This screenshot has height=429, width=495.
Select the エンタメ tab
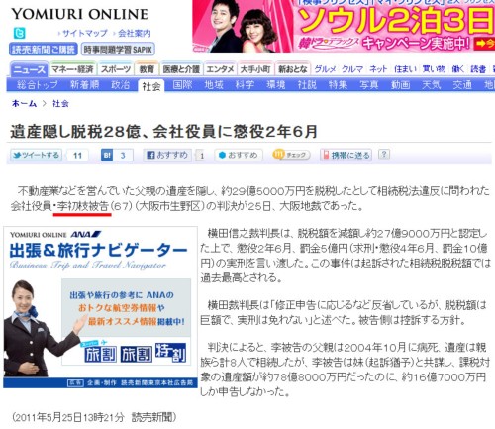click(x=220, y=69)
